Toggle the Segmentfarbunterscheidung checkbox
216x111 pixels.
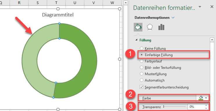click(142, 87)
